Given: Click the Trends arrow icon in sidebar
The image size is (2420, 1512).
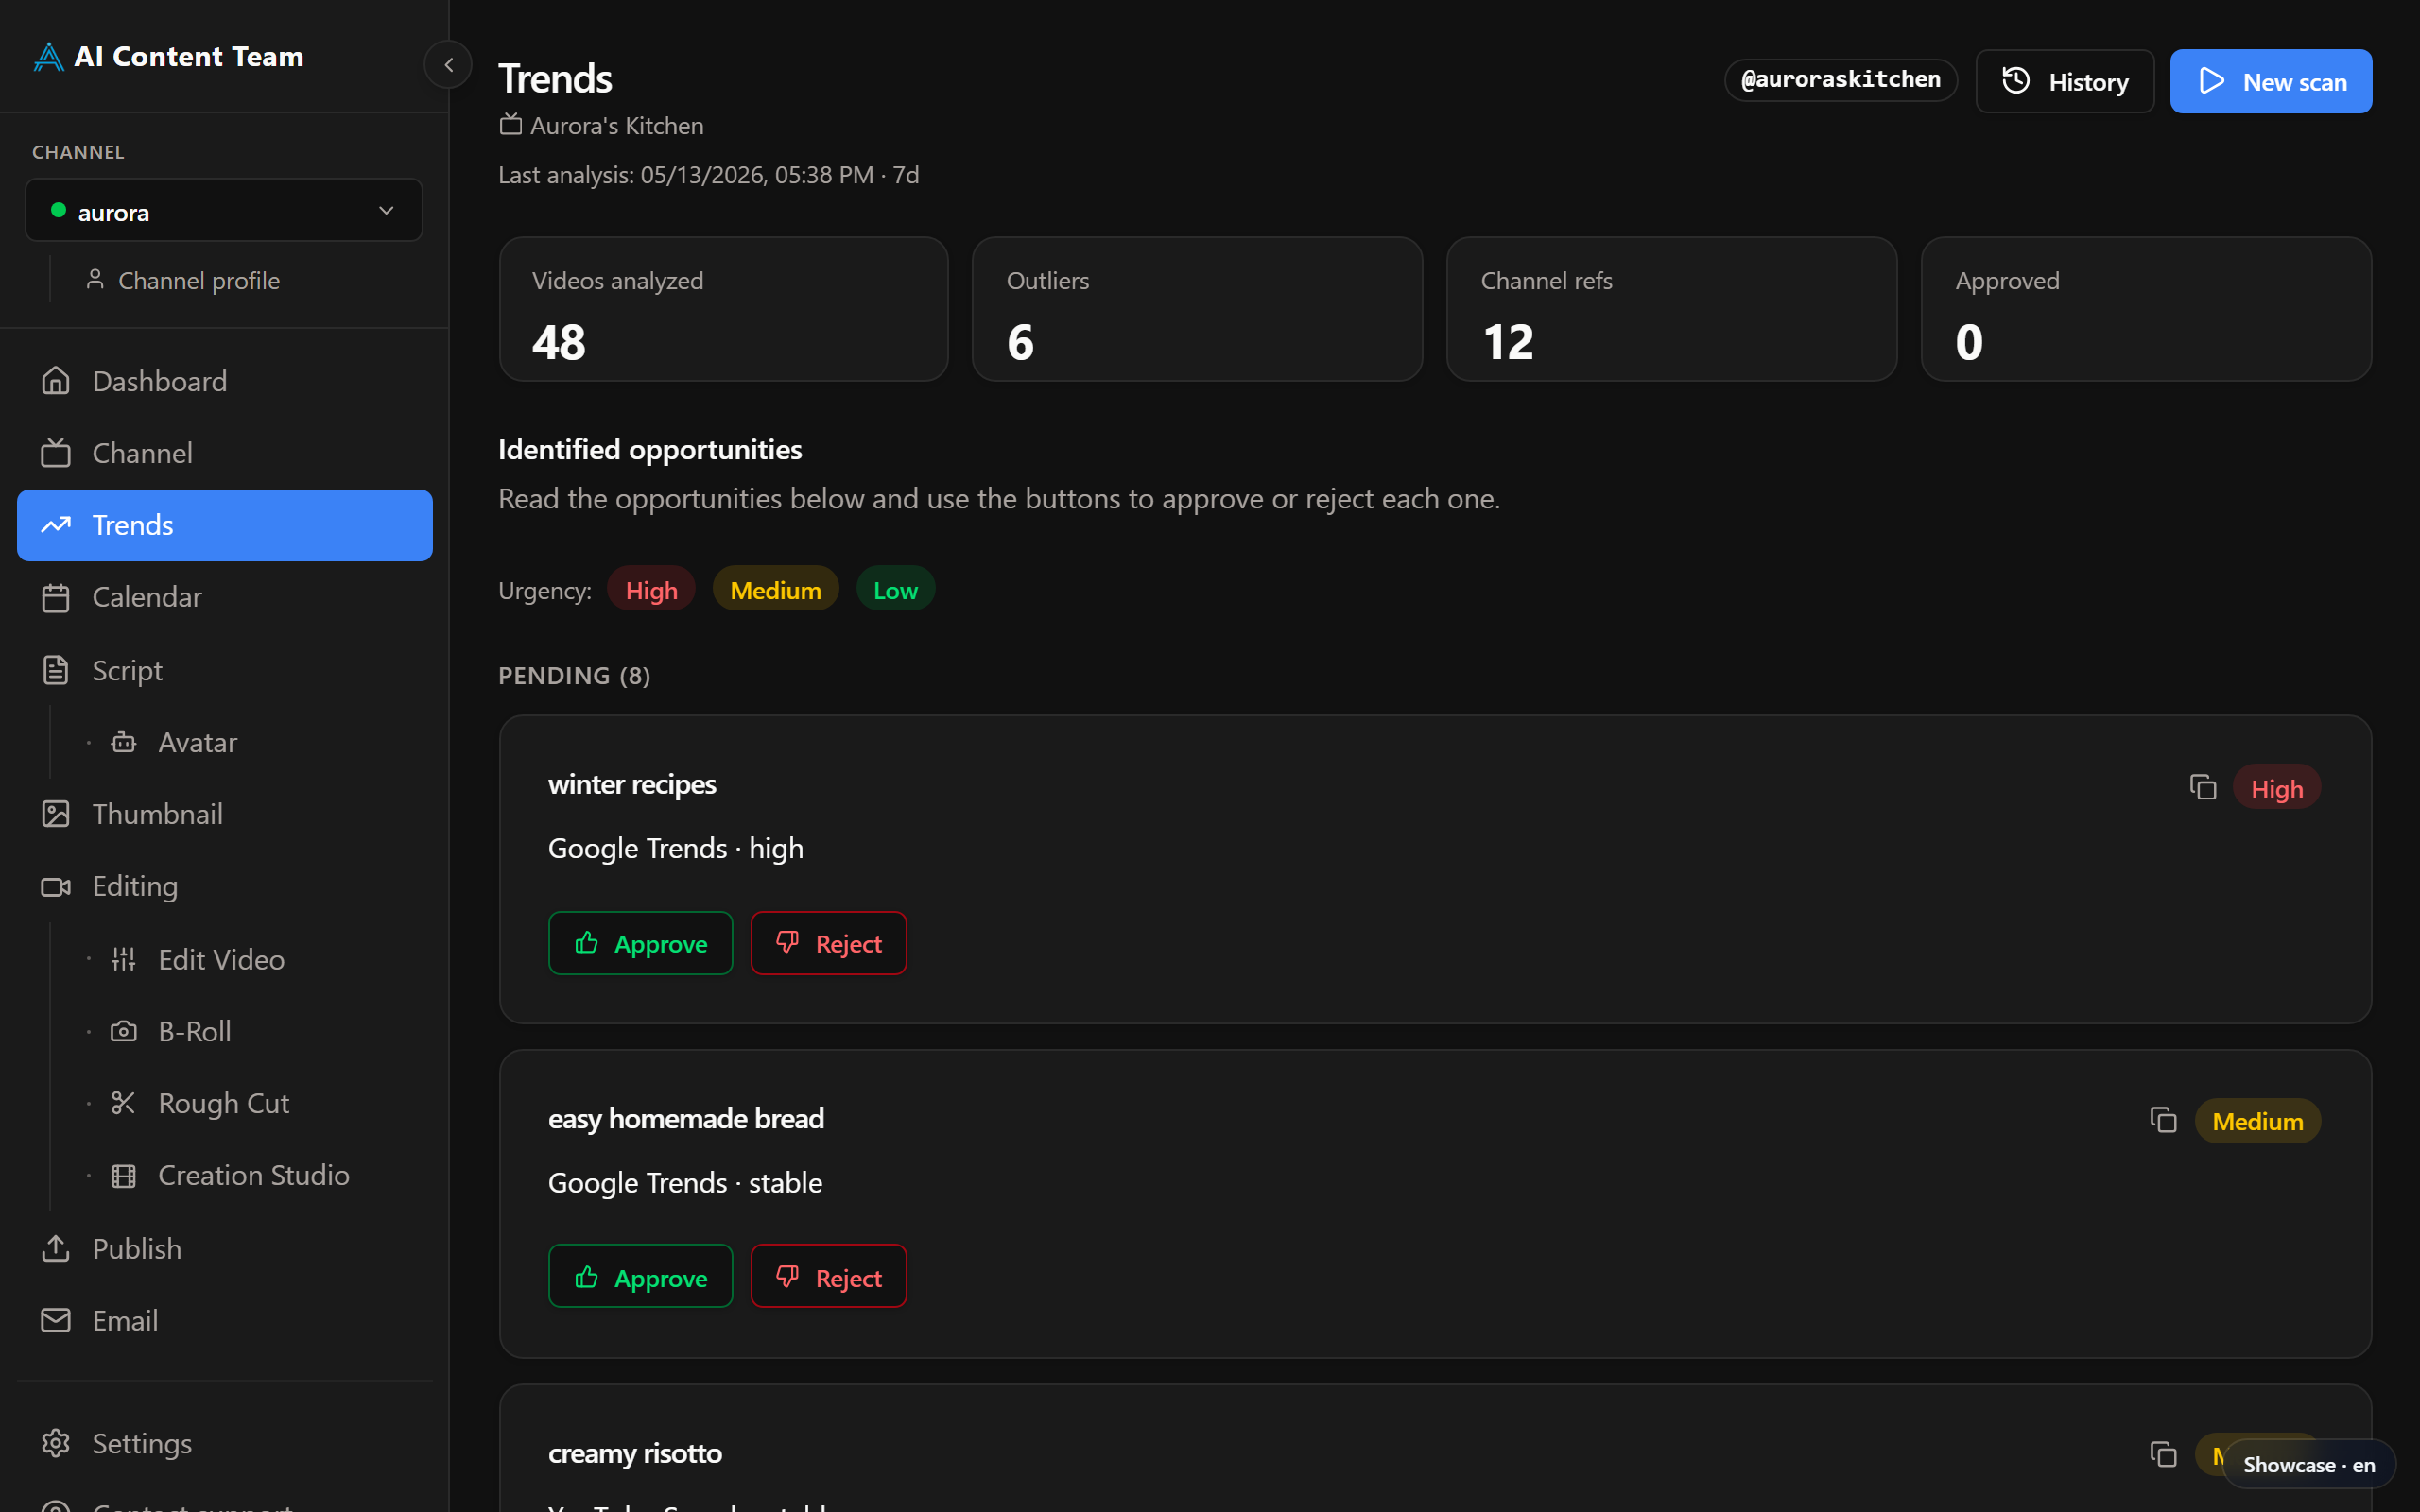Looking at the screenshot, I should (56, 525).
